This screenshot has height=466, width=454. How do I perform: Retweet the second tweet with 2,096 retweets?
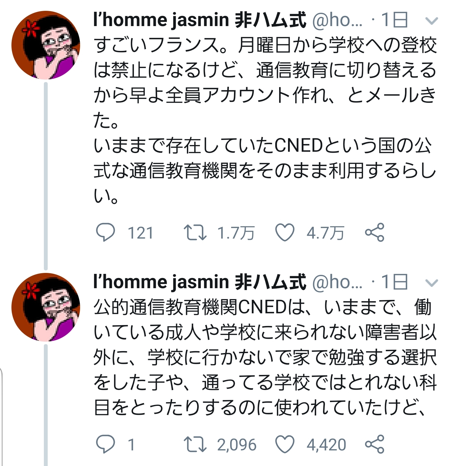click(x=195, y=444)
